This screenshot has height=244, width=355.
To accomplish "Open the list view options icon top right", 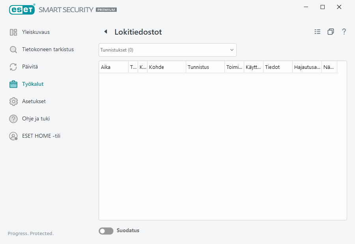I will coord(318,31).
